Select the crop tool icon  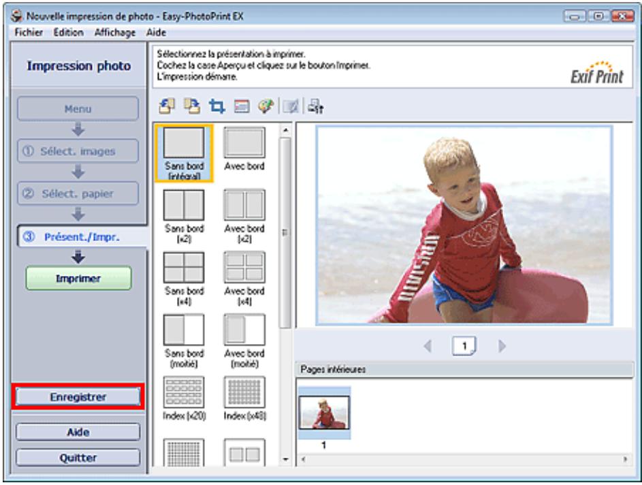[216, 106]
